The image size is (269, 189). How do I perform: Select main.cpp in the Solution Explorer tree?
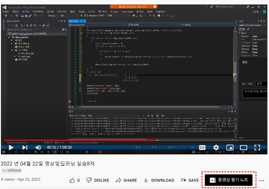tap(26, 56)
